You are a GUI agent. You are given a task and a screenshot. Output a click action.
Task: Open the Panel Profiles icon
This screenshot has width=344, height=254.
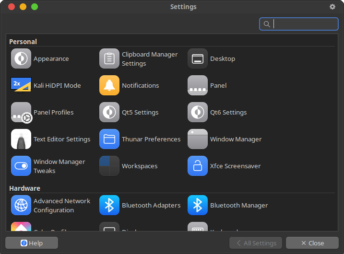tap(22, 113)
